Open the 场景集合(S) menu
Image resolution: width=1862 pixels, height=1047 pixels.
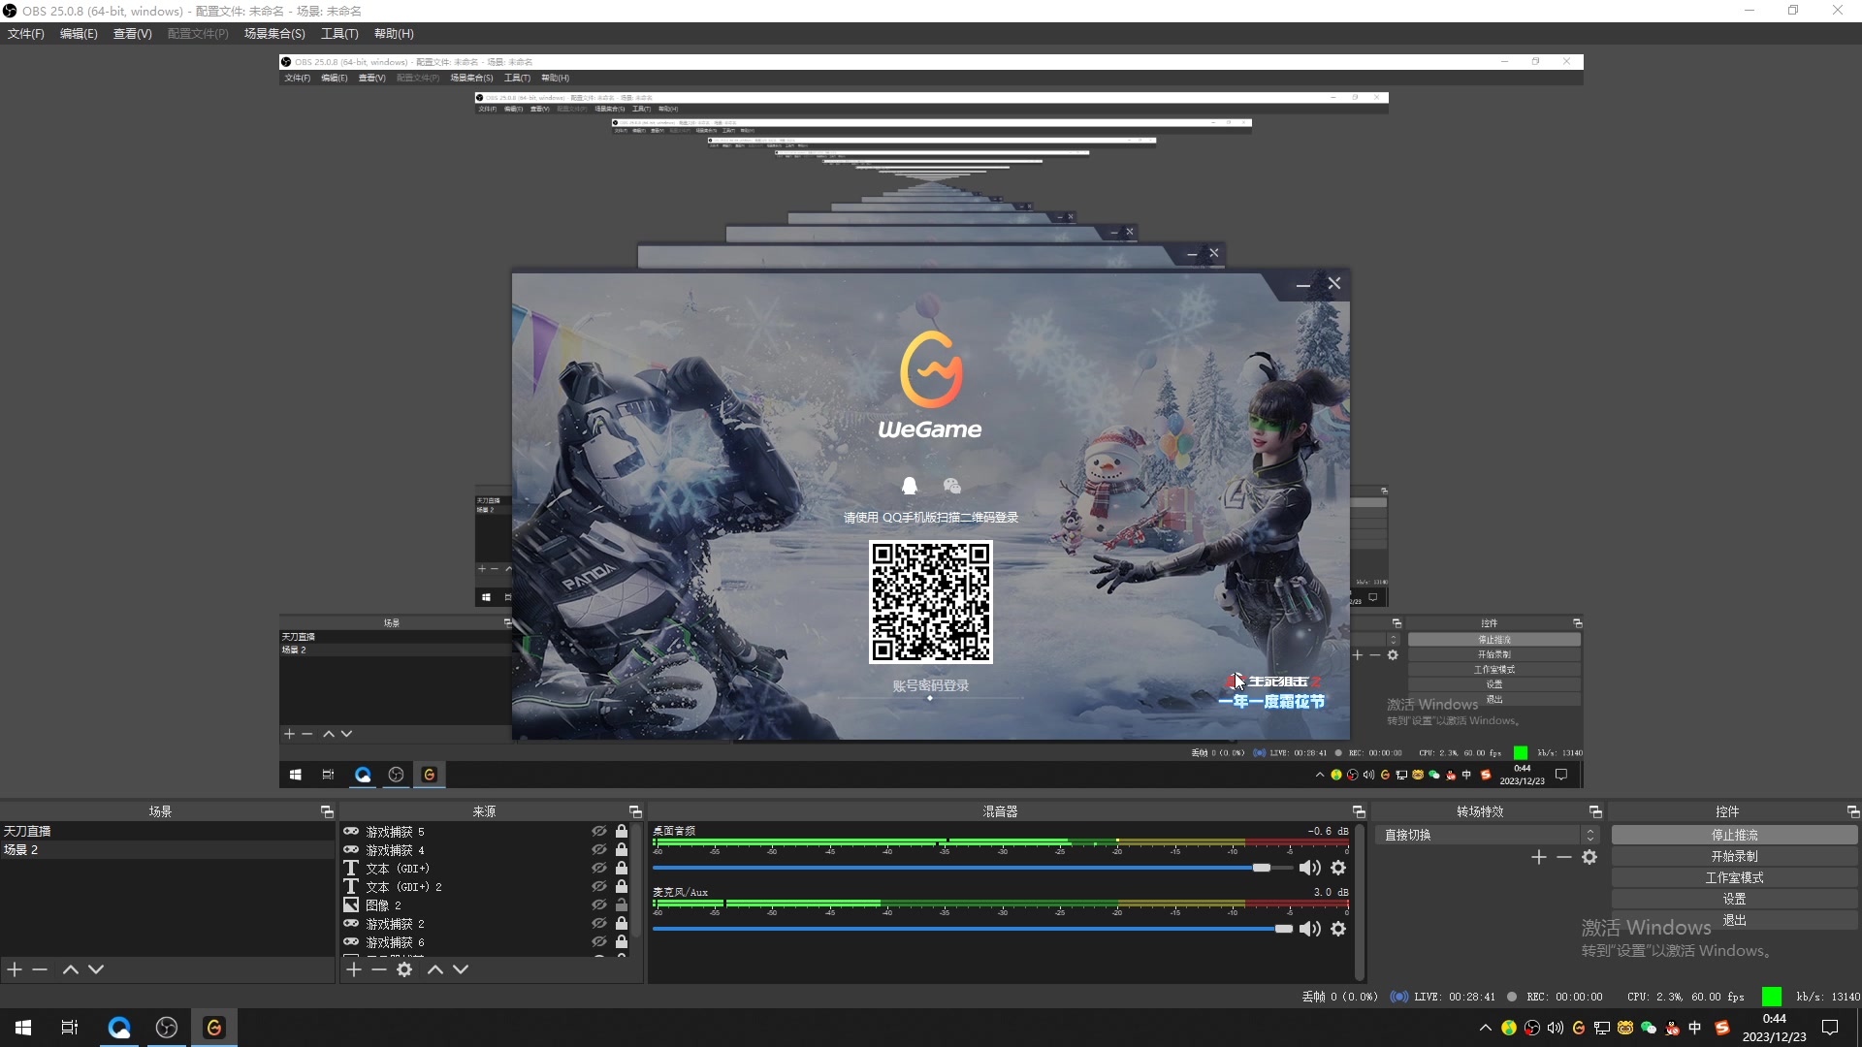tap(274, 34)
